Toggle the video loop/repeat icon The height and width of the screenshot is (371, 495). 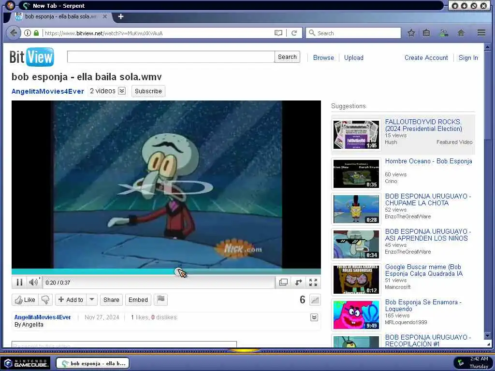click(298, 282)
